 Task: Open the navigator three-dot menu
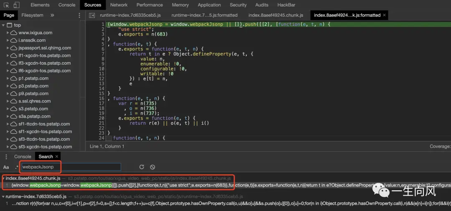coord(80,15)
